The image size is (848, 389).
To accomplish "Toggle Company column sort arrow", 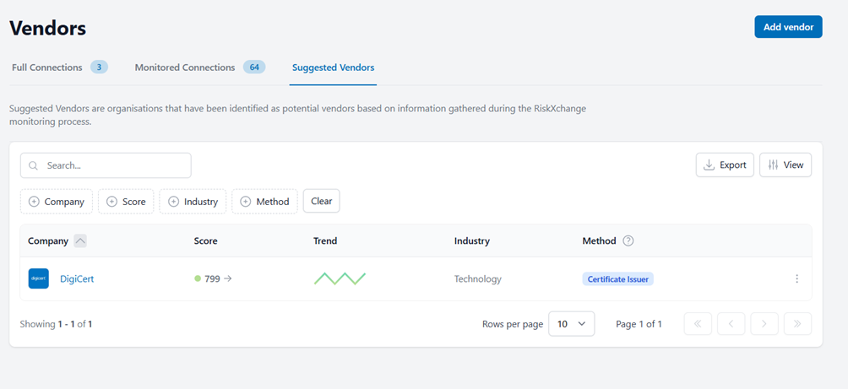I will click(80, 240).
